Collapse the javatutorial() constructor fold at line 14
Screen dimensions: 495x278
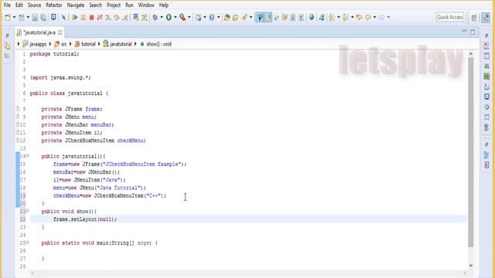coord(28,156)
